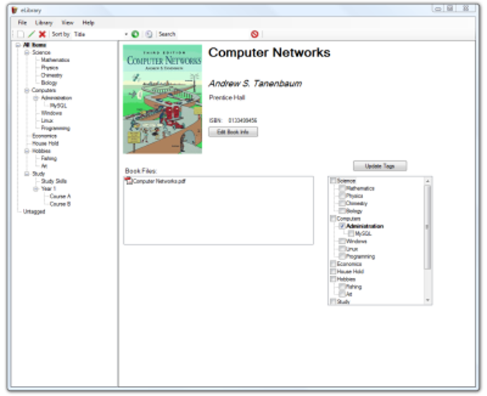This screenshot has height=396, width=487.
Task: Open the File menu
Action: coord(22,23)
